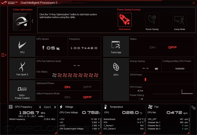The image size is (197, 135).
Task: Click Configured Max CPU Power Available text
Action: (180, 69)
